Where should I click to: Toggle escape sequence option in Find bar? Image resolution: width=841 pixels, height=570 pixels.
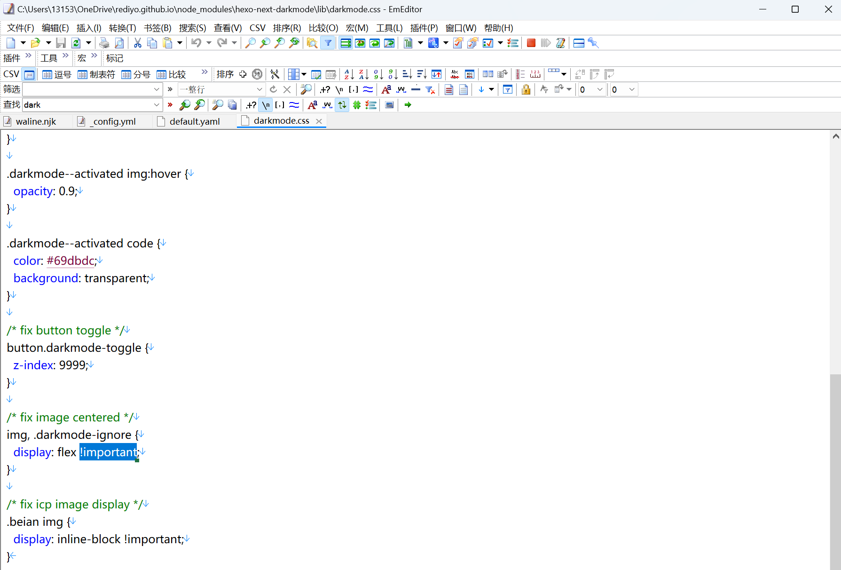266,105
